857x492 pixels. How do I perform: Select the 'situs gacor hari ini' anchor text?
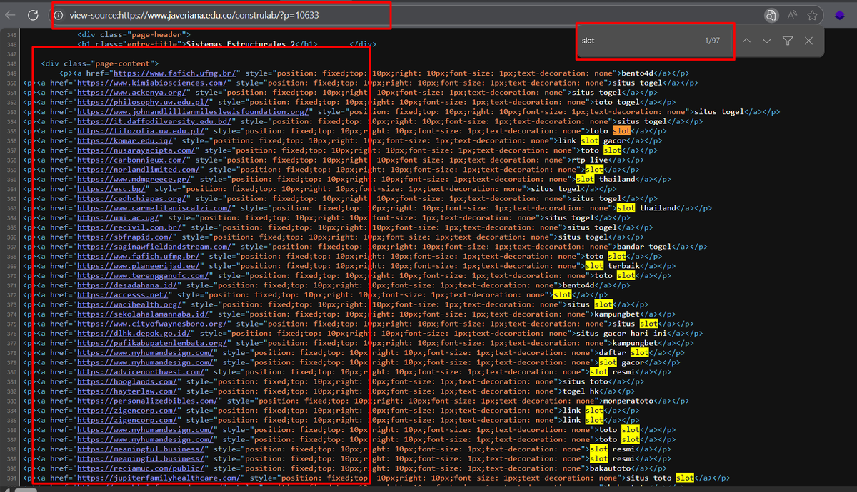tap(623, 333)
